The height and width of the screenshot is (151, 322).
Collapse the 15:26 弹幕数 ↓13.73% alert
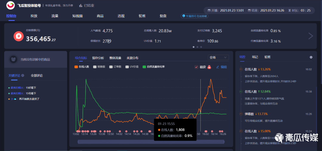pyautogui.click(x=241, y=114)
